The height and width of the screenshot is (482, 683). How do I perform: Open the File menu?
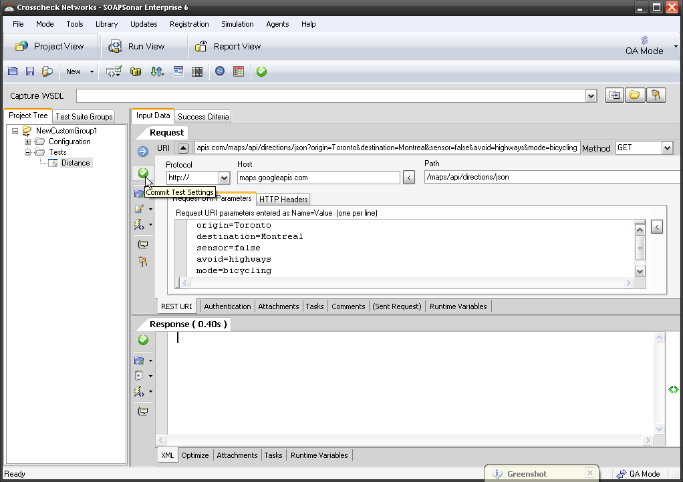[18, 24]
